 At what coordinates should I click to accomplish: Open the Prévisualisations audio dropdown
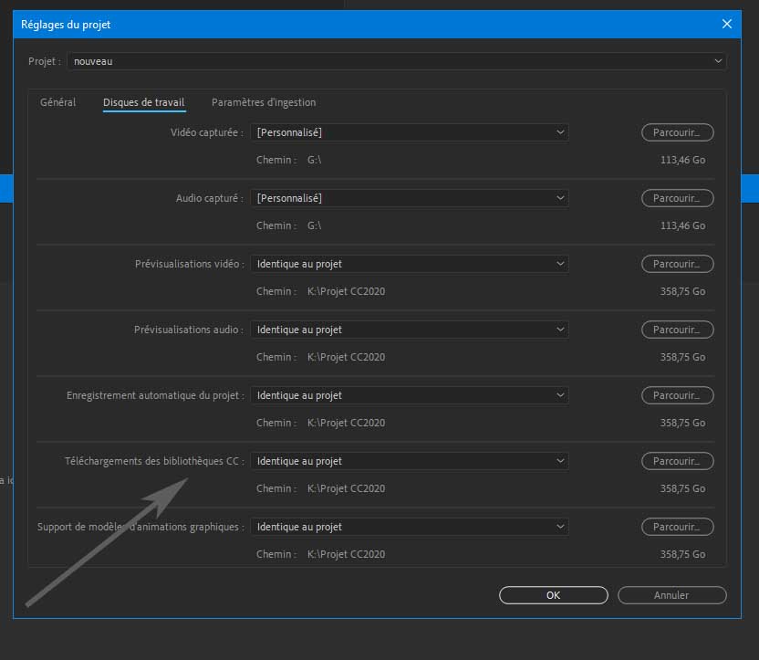pyautogui.click(x=410, y=330)
